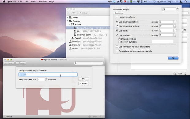Click the App77.psafe3 document icon in title bar
This screenshot has width=190, height=119.
pyautogui.click(x=42, y=60)
